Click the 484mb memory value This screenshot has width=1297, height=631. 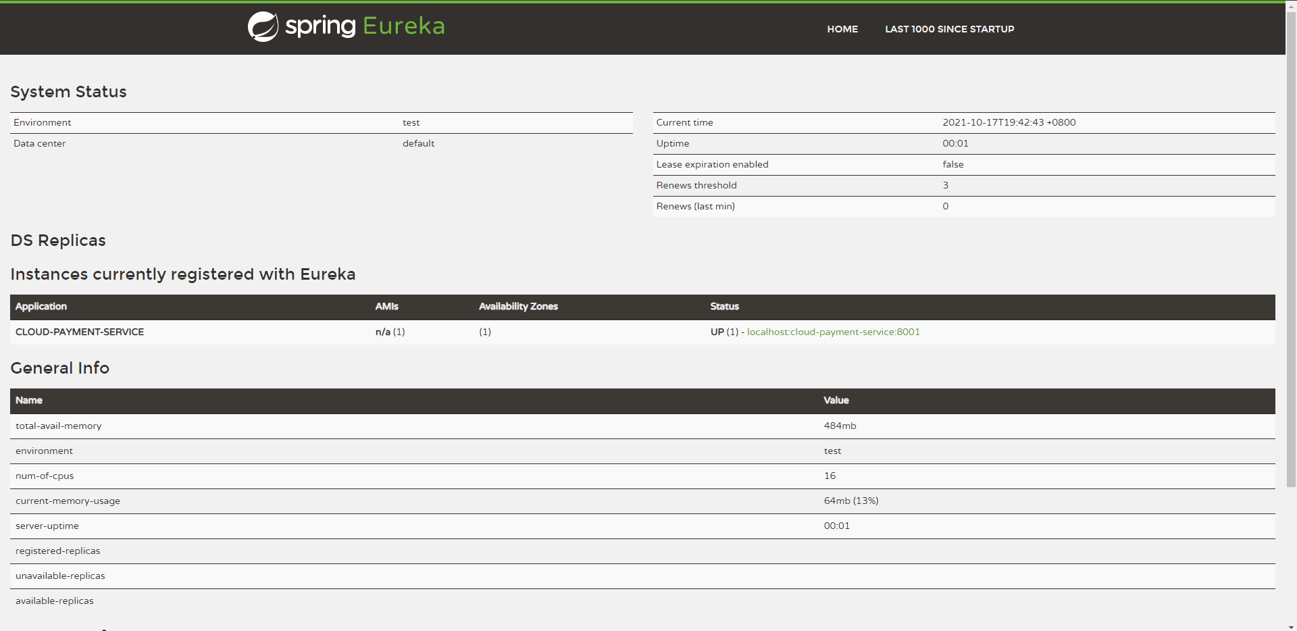840,426
